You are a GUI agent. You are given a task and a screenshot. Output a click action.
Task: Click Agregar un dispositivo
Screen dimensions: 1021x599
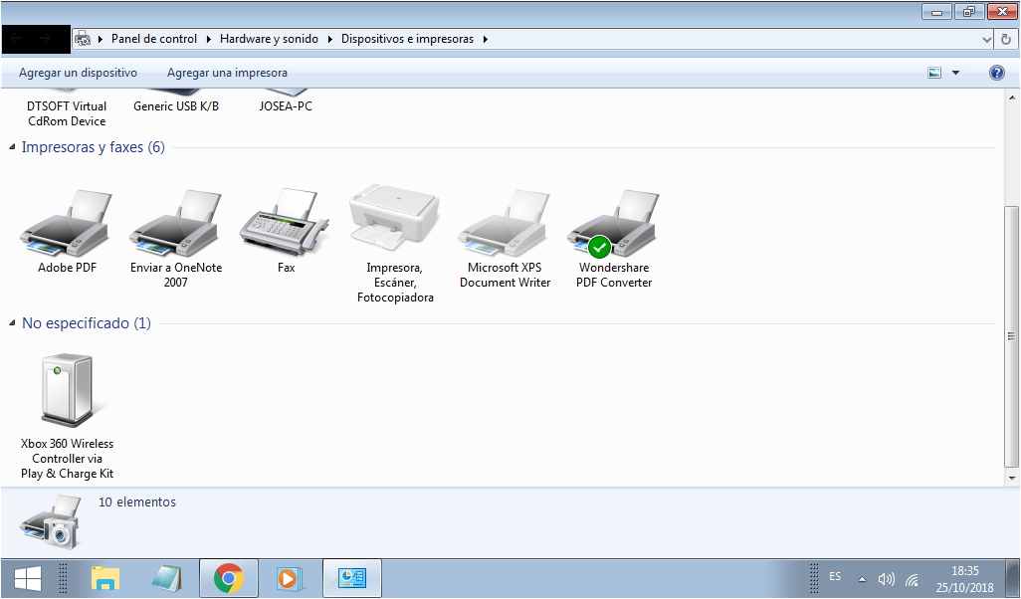tap(79, 73)
